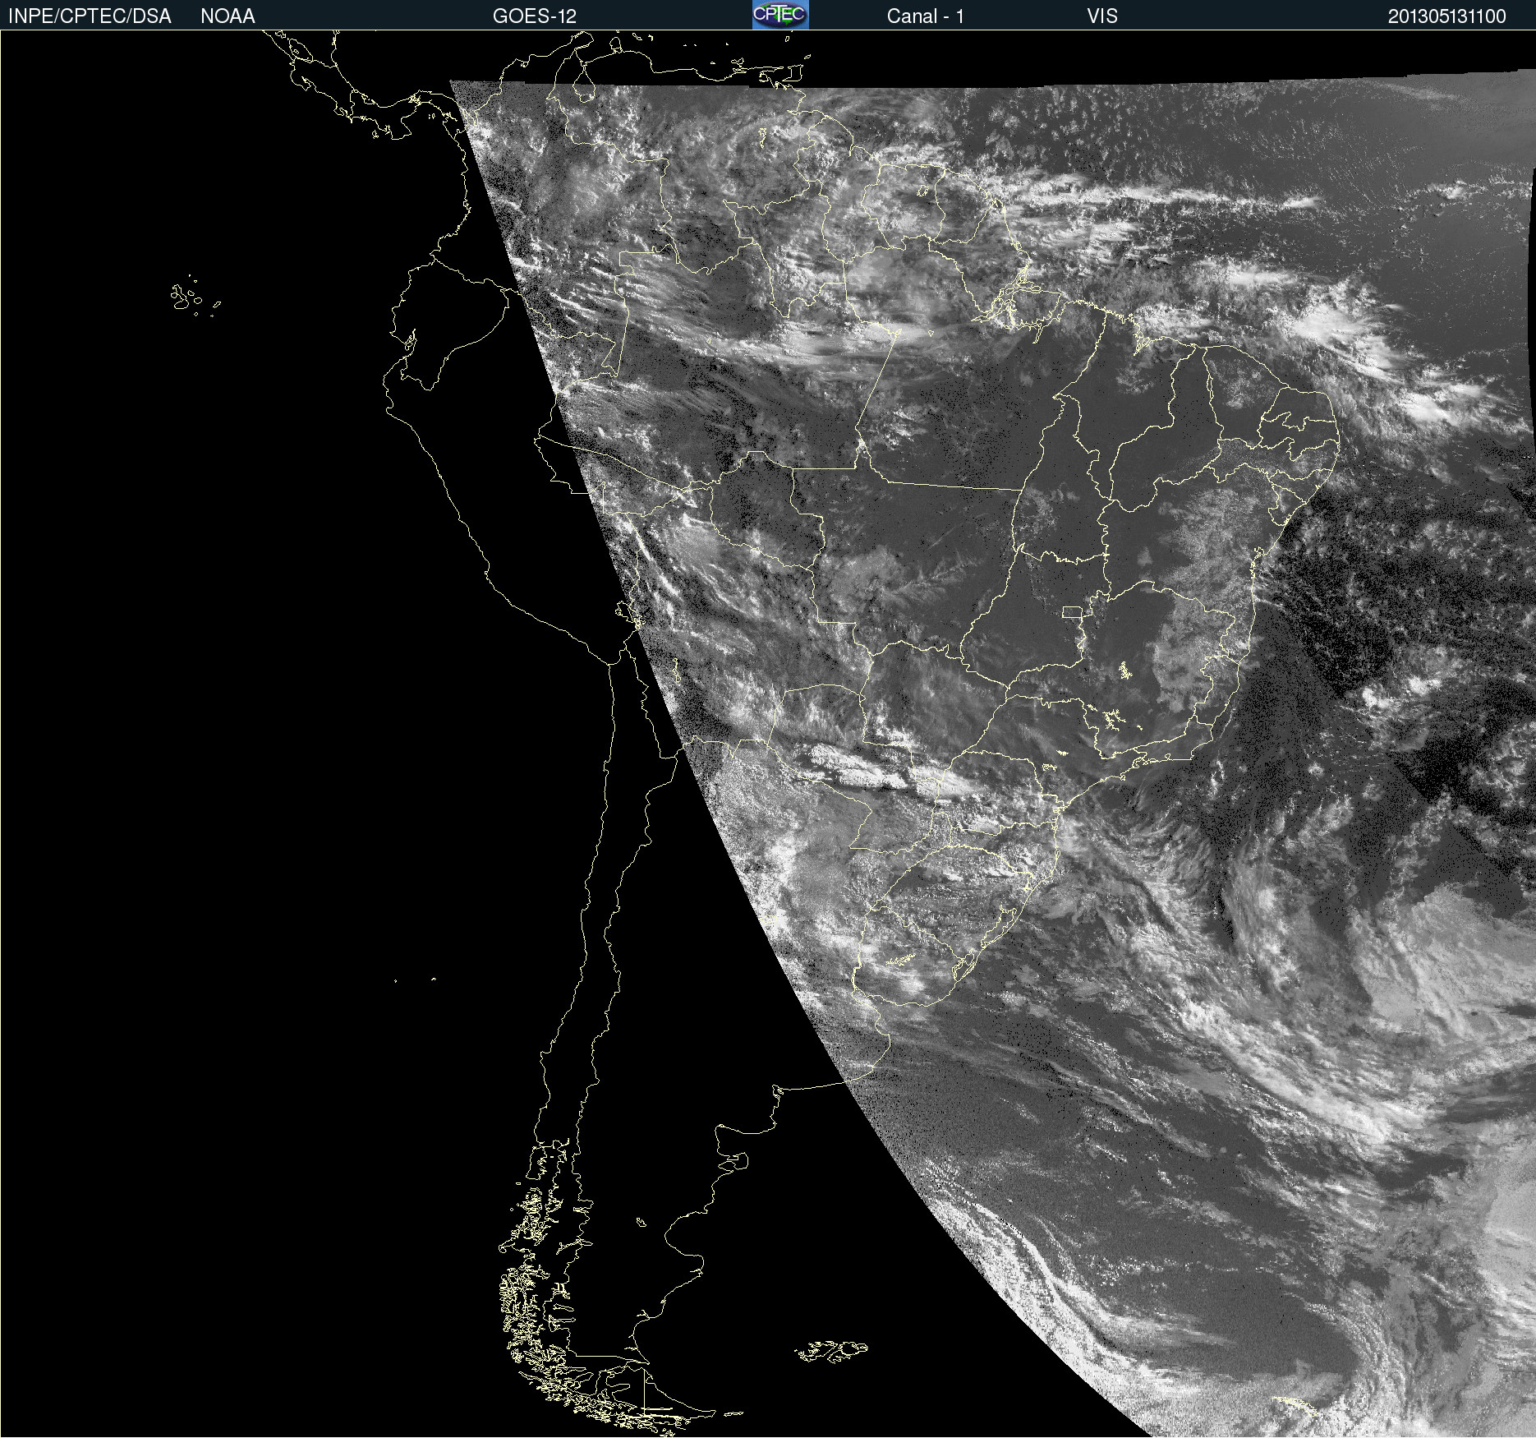Screen dimensions: 1536x1438
Task: Click the GOES-12 satellite label
Action: pyautogui.click(x=535, y=16)
